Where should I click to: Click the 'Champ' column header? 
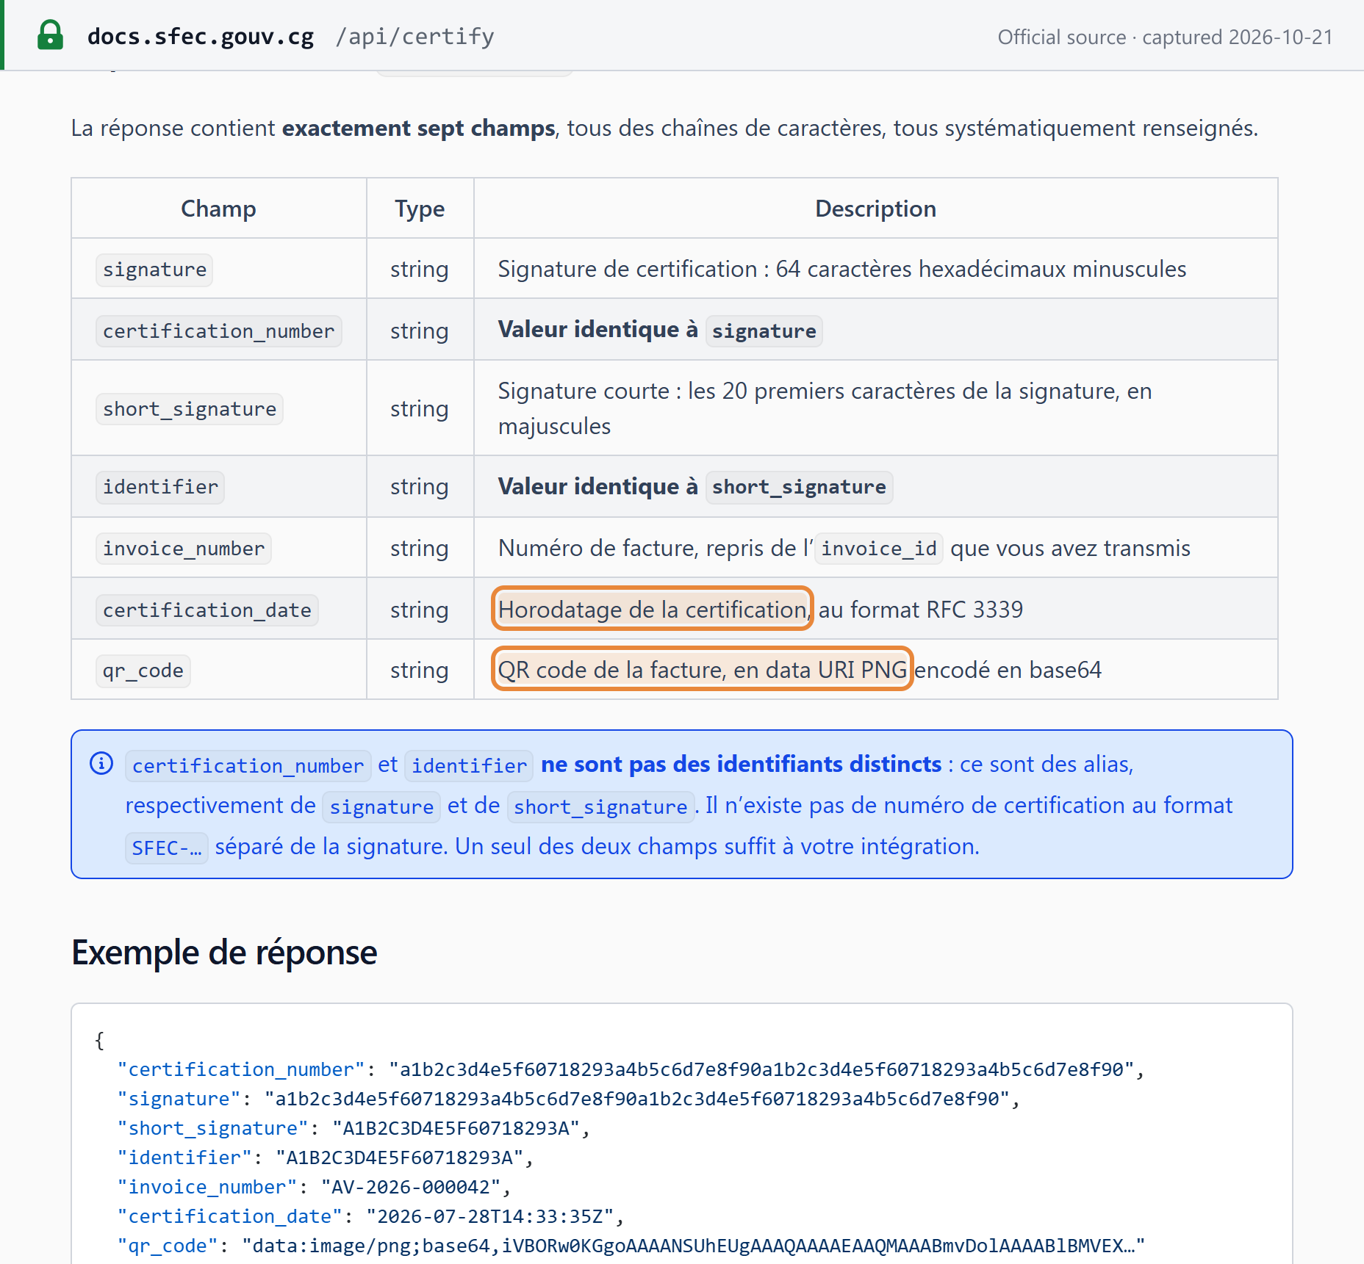click(x=218, y=208)
